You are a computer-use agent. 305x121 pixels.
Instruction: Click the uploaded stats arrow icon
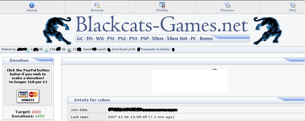(x=47, y=50)
